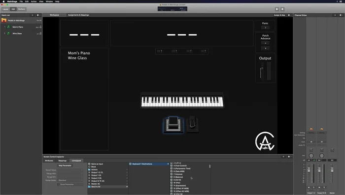Select Mom's Piano patch music note icon
Image resolution: width=345 pixels, height=195 pixels.
tap(8, 27)
